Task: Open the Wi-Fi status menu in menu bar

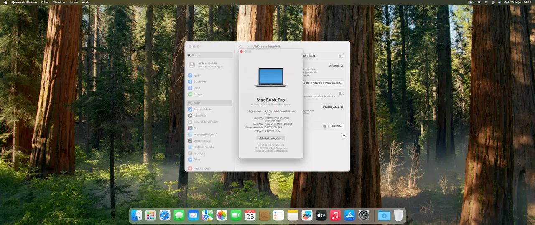Action: coord(479,2)
